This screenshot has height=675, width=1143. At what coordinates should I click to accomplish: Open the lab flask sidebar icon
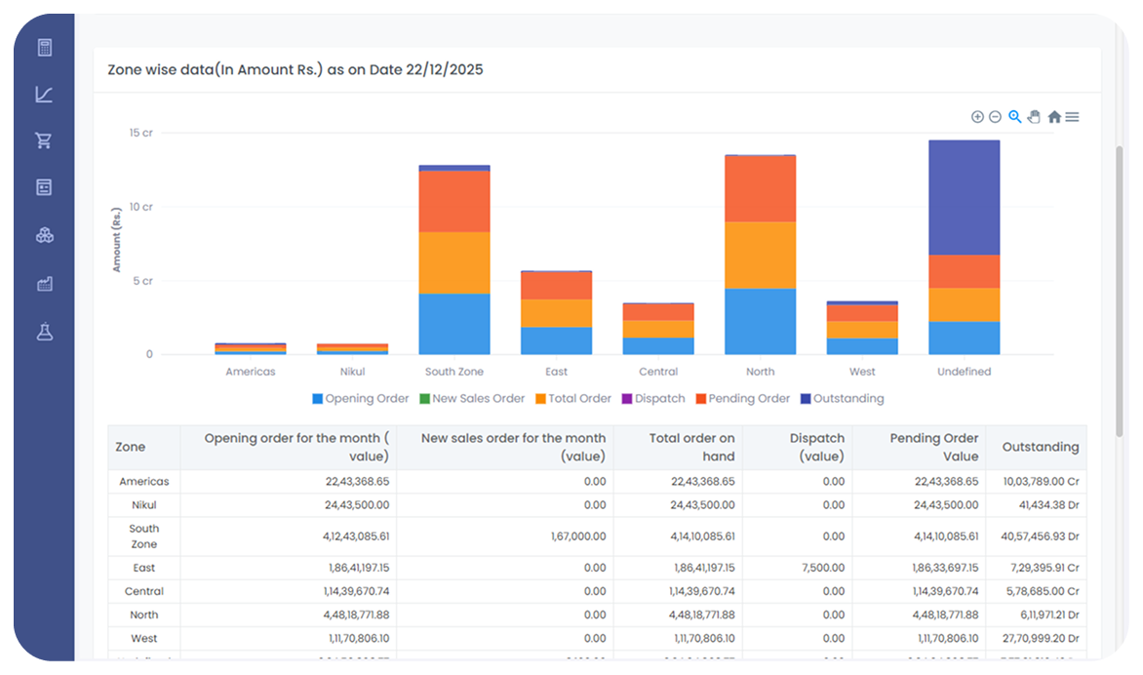[44, 332]
